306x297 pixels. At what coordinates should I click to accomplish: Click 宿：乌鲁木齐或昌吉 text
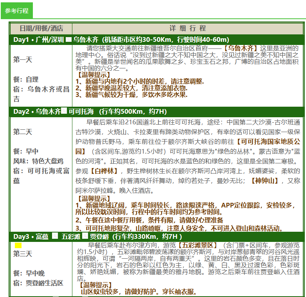coord(41,94)
